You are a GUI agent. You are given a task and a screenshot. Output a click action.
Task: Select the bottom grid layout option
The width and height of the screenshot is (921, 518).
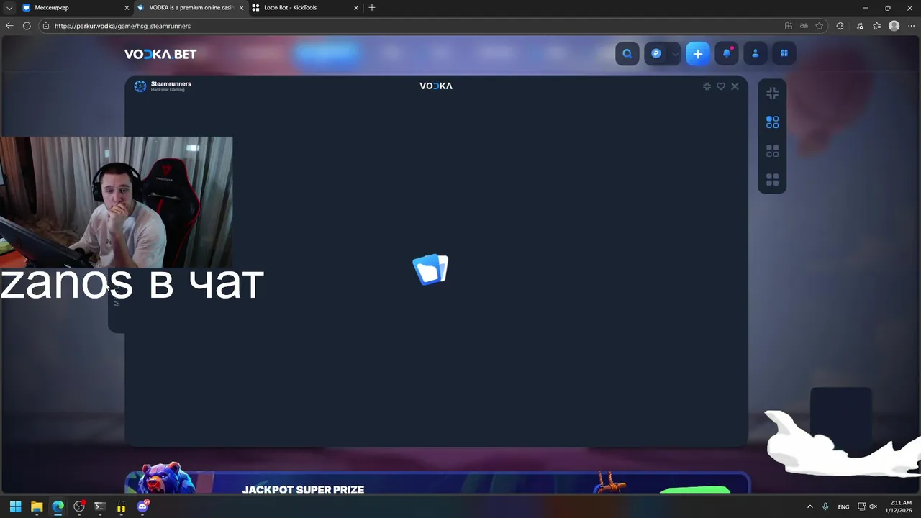point(772,179)
